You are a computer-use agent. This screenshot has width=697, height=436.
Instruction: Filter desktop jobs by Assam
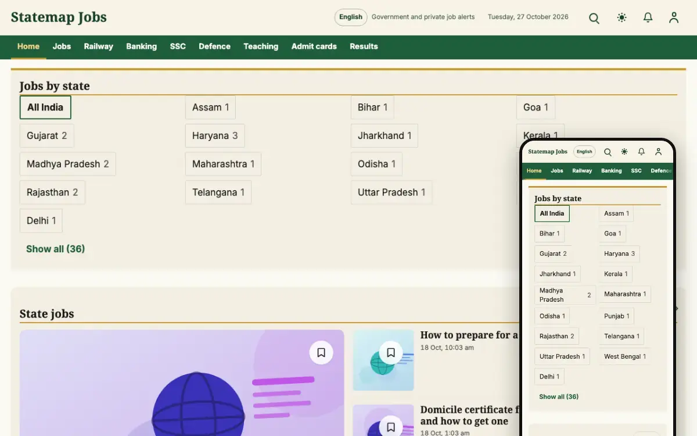tap(210, 108)
